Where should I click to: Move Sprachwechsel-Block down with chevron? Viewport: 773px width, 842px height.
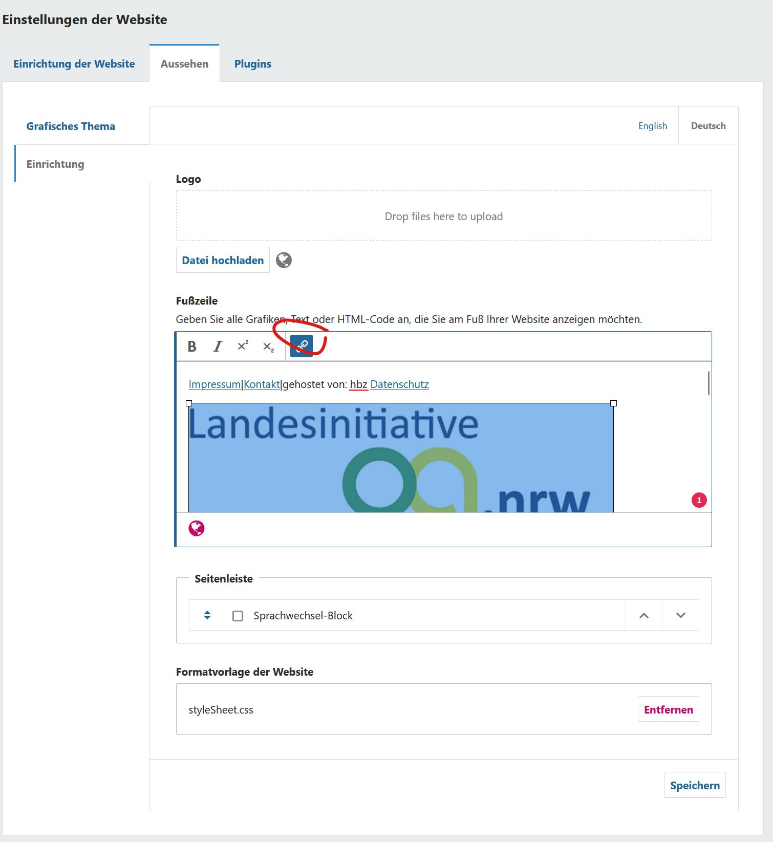point(680,615)
